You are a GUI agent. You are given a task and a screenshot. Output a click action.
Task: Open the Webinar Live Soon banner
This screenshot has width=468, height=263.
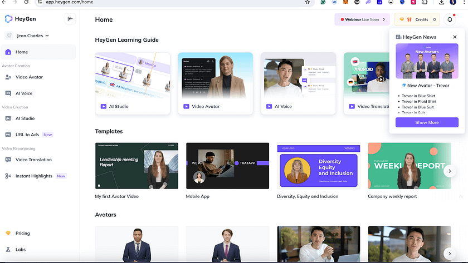(362, 19)
